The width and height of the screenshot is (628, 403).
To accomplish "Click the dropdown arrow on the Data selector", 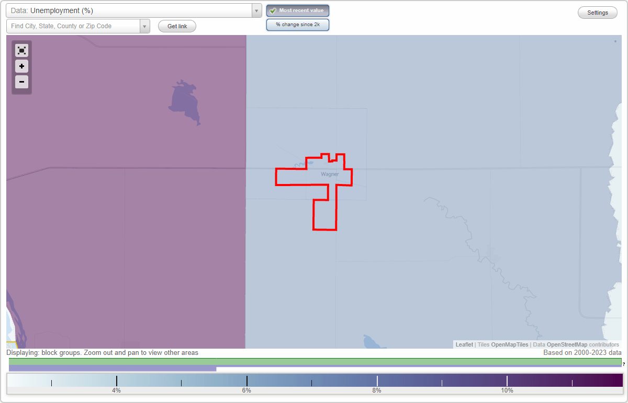I will pos(256,10).
